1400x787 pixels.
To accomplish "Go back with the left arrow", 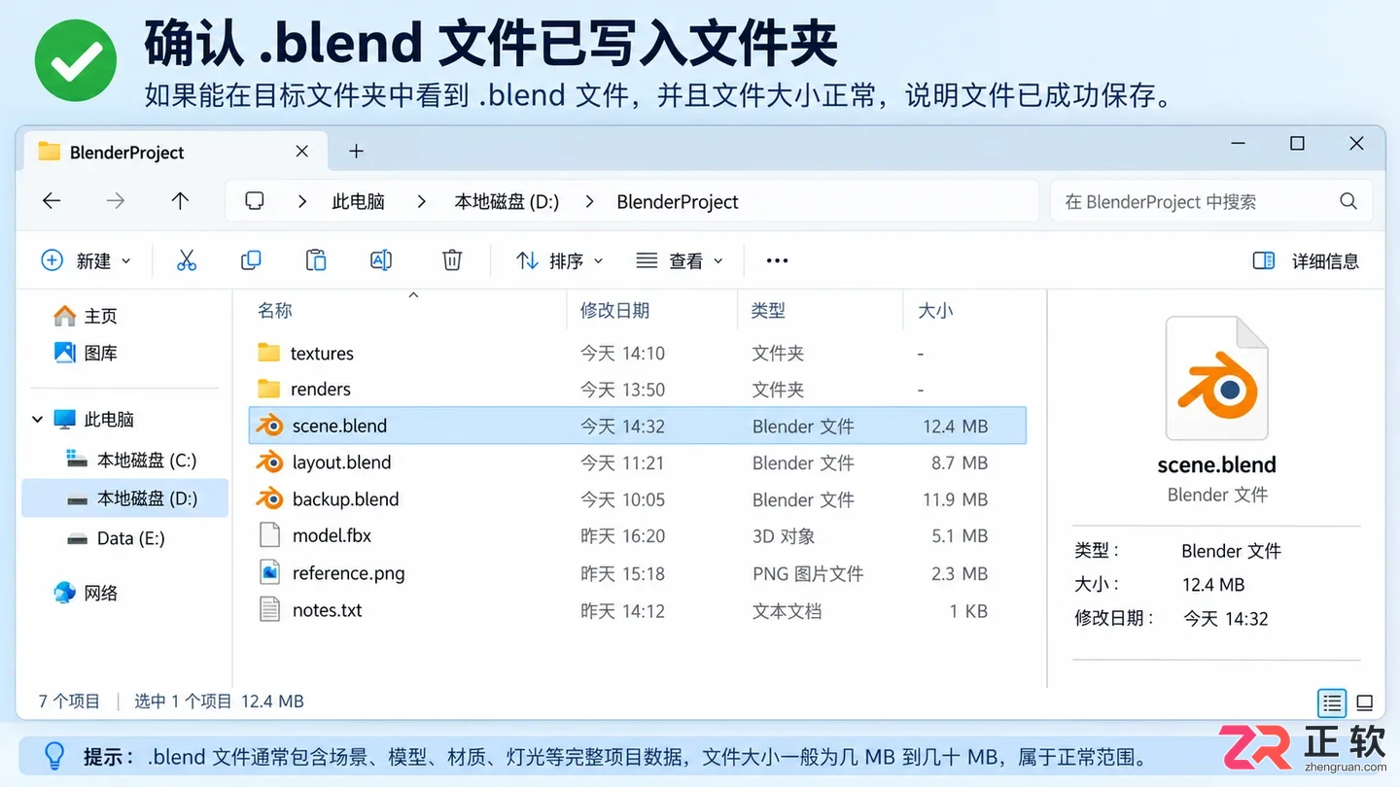I will 52,201.
